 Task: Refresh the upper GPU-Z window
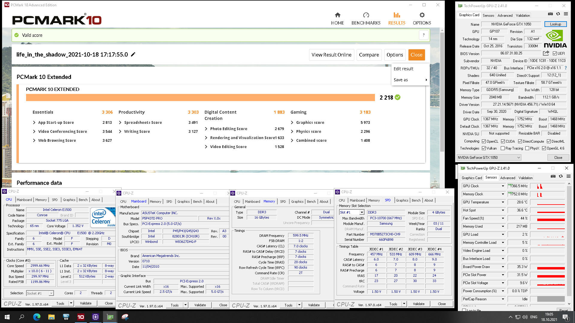[x=558, y=14]
